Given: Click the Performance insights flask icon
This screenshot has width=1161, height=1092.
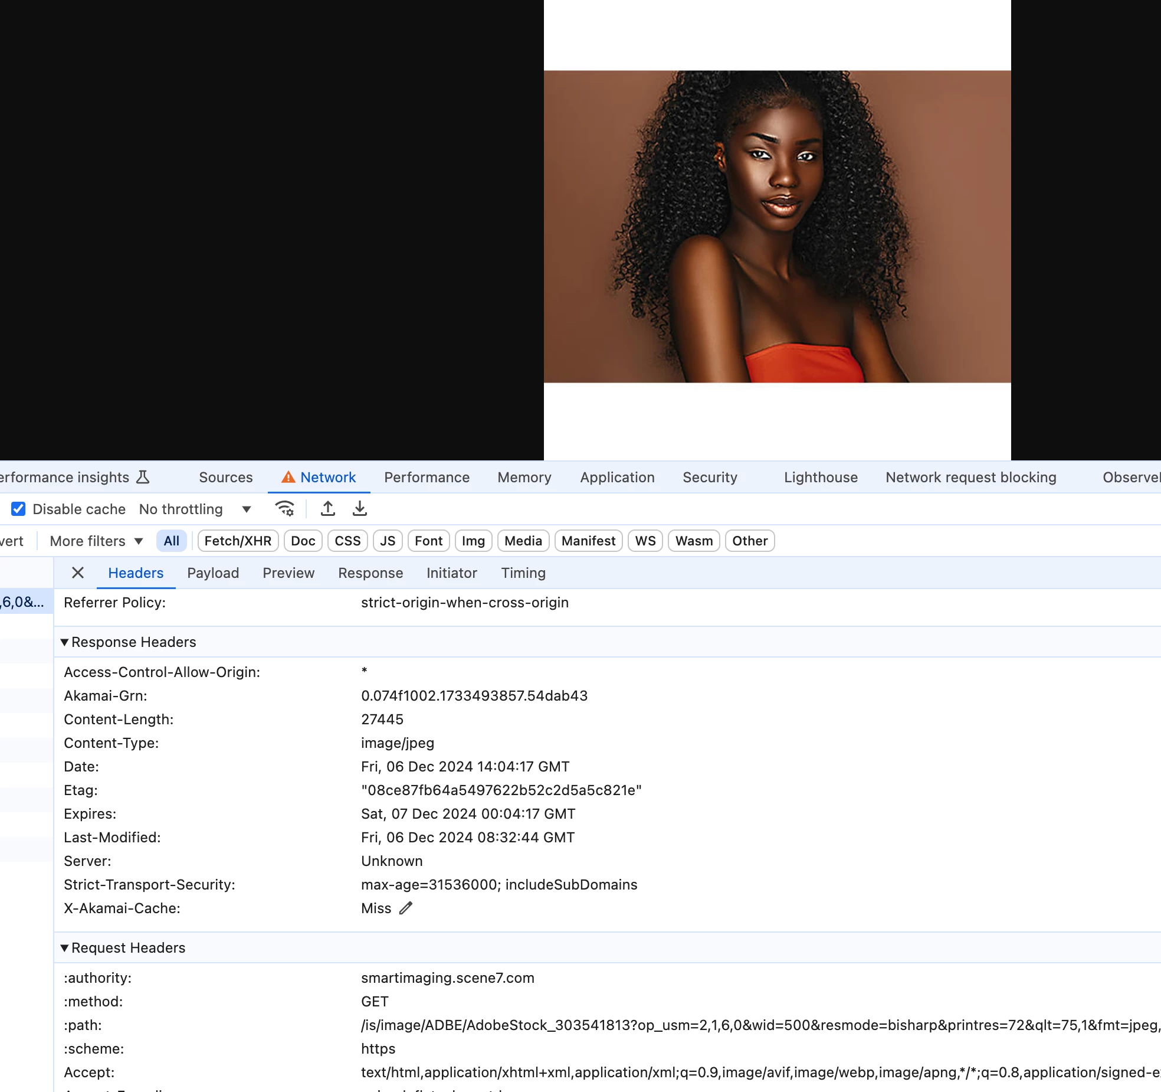Looking at the screenshot, I should tap(143, 477).
